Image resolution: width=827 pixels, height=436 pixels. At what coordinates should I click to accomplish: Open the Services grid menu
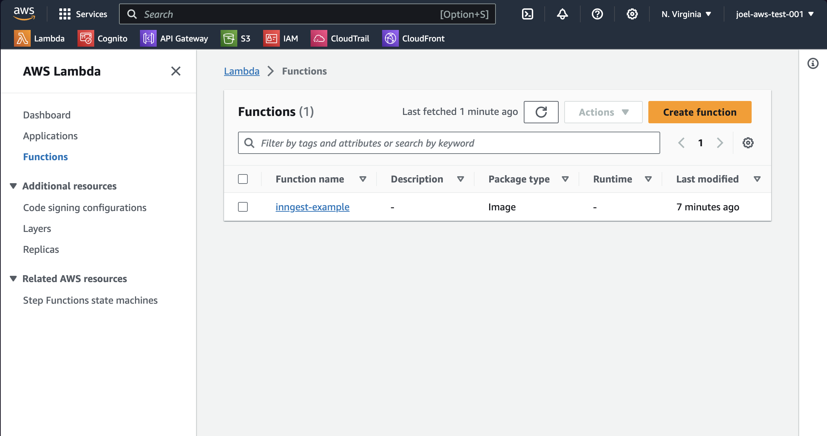tap(83, 14)
